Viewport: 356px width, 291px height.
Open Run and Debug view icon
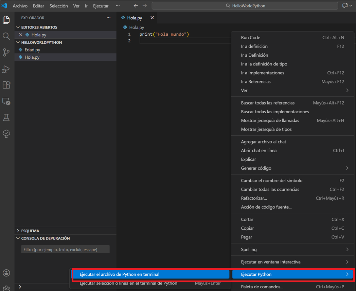coord(6,69)
